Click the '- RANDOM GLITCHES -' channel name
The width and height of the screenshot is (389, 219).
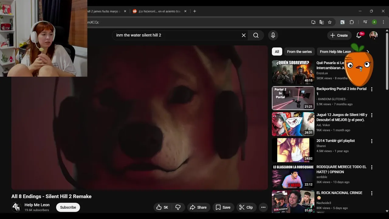pos(332,99)
